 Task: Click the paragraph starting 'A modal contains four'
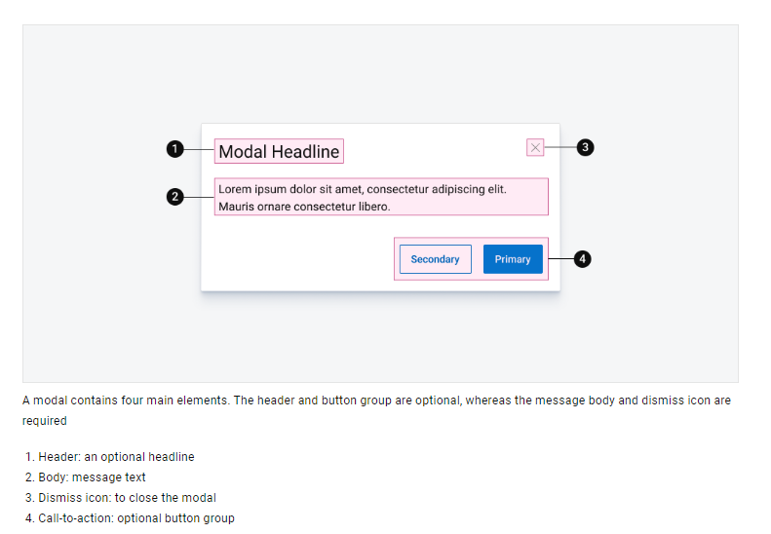coord(376,410)
